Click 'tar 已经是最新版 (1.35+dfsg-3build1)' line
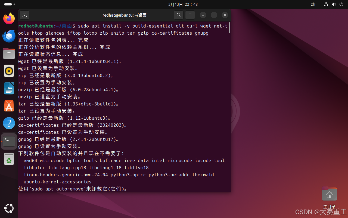Screen dimensions: 348x218 click(68, 104)
